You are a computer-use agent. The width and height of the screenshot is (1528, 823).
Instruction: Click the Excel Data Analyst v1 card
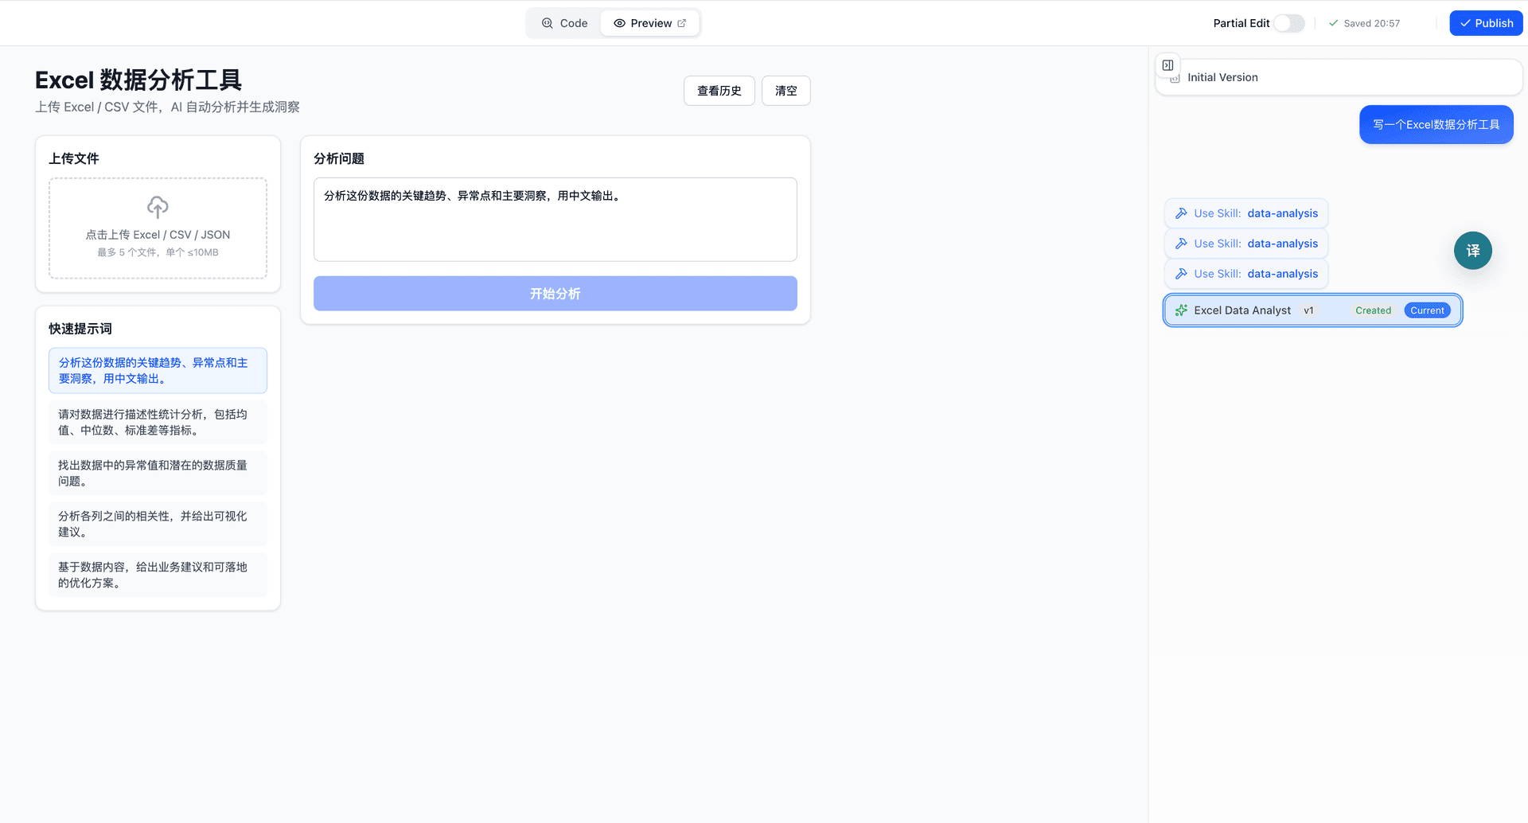[x=1312, y=310]
